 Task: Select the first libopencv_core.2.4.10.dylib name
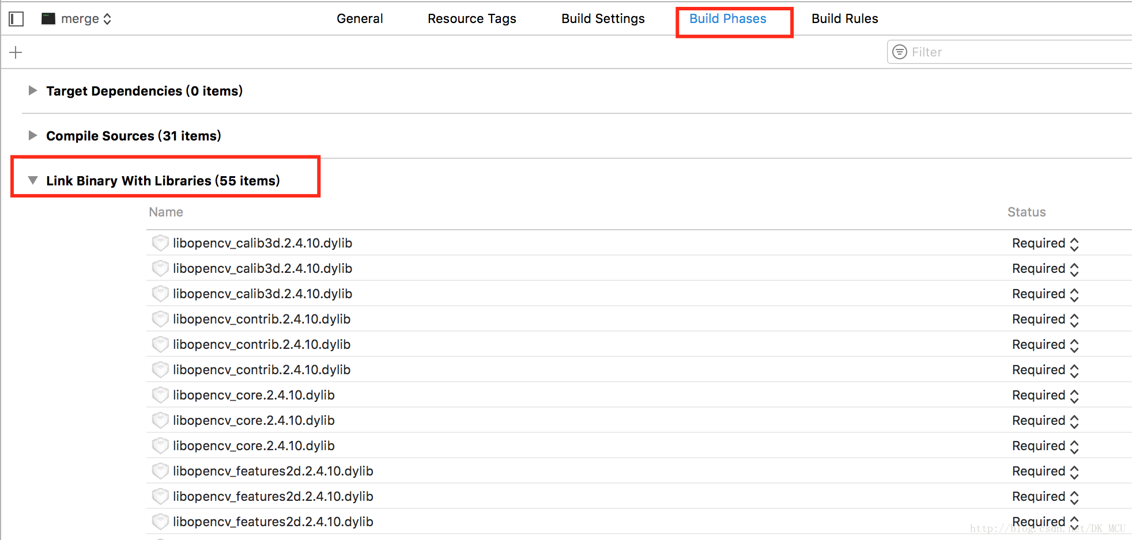point(254,395)
